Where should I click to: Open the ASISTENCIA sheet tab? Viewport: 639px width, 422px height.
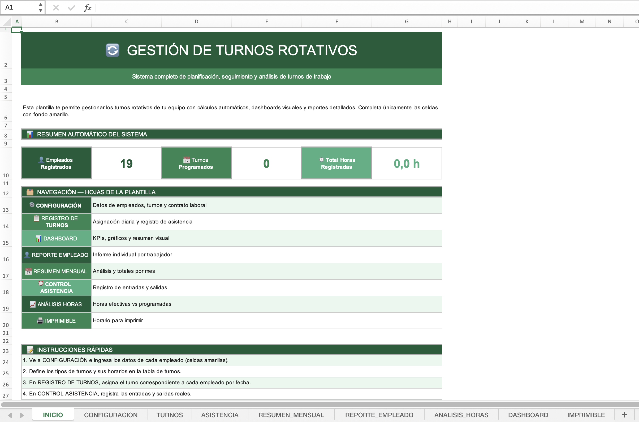tap(220, 415)
